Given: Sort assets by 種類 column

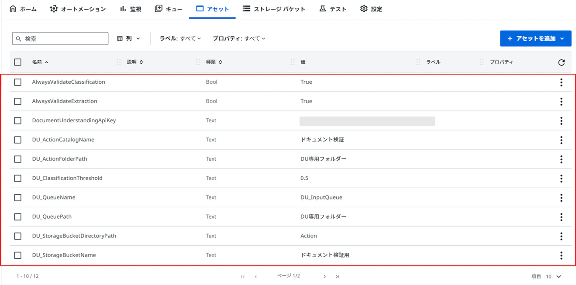Looking at the screenshot, I should (x=214, y=62).
